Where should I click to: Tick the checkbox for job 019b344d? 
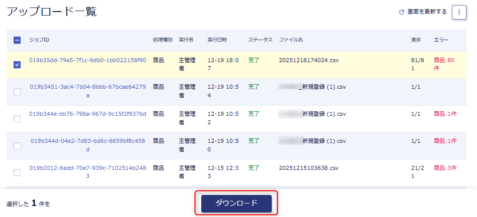point(17,145)
